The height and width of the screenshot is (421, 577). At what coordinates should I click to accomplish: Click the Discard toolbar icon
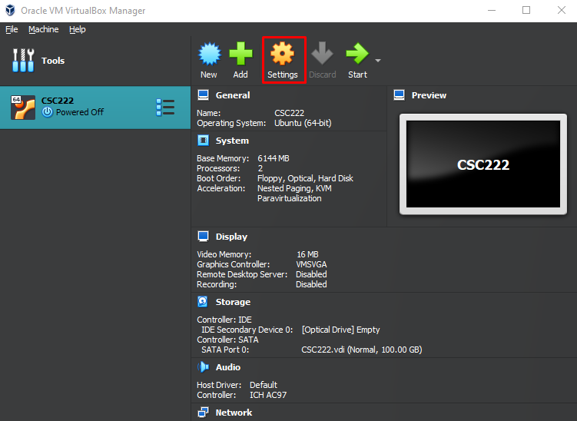coord(322,55)
